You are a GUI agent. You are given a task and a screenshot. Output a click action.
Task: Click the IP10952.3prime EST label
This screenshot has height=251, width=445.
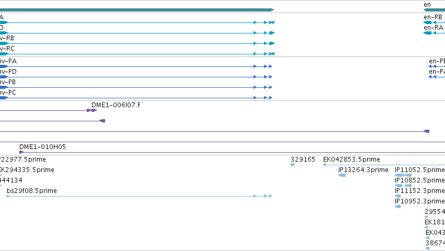click(420, 202)
